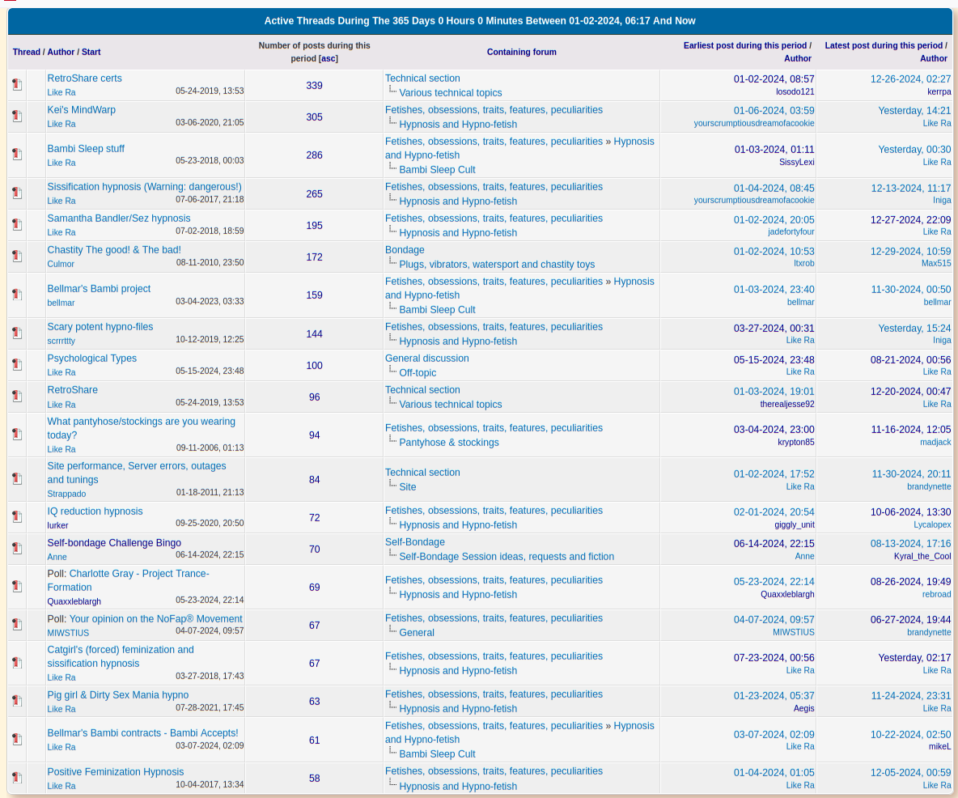Open the RetroShare certs thread title
The width and height of the screenshot is (958, 798).
[84, 79]
